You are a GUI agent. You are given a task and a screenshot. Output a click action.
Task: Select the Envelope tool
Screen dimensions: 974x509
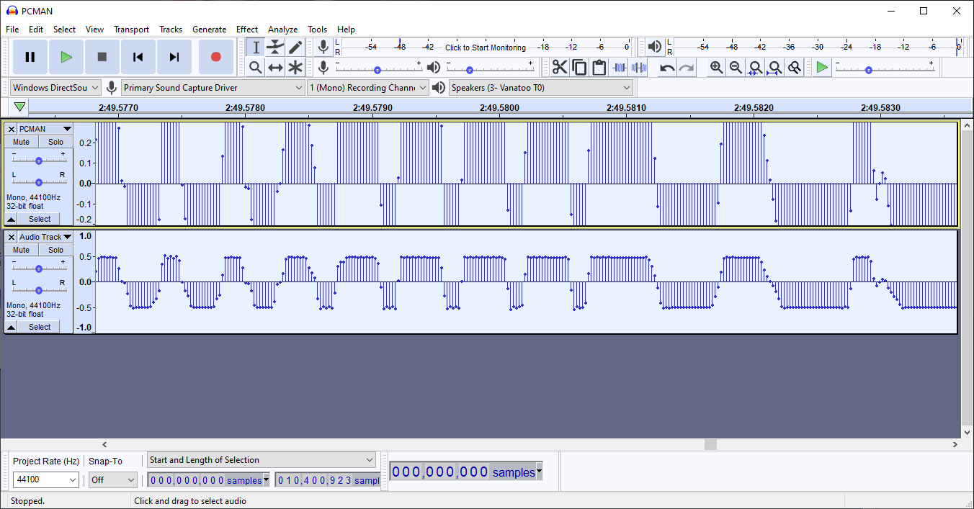click(x=275, y=48)
